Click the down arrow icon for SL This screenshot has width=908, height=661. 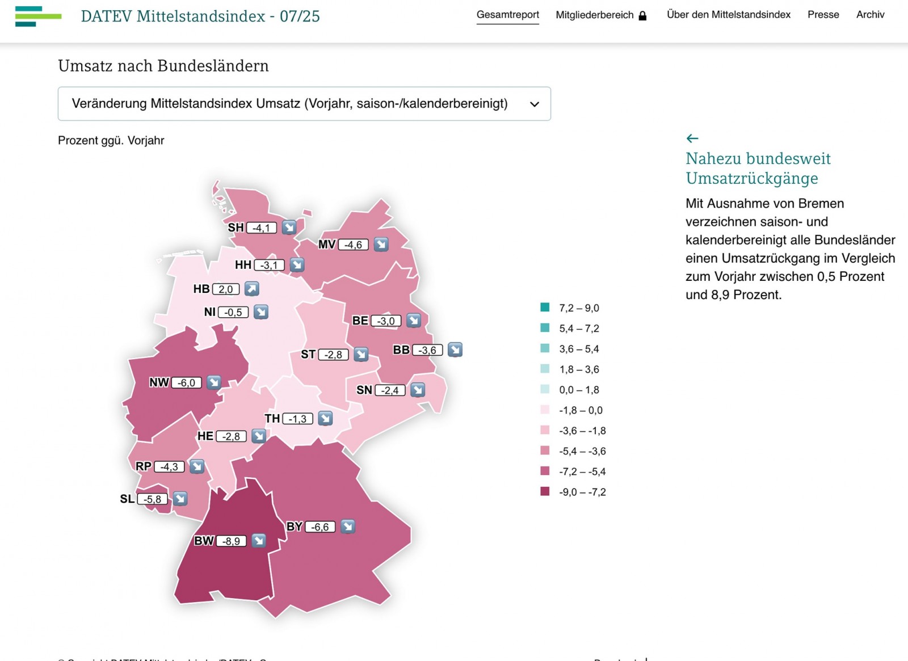(180, 499)
